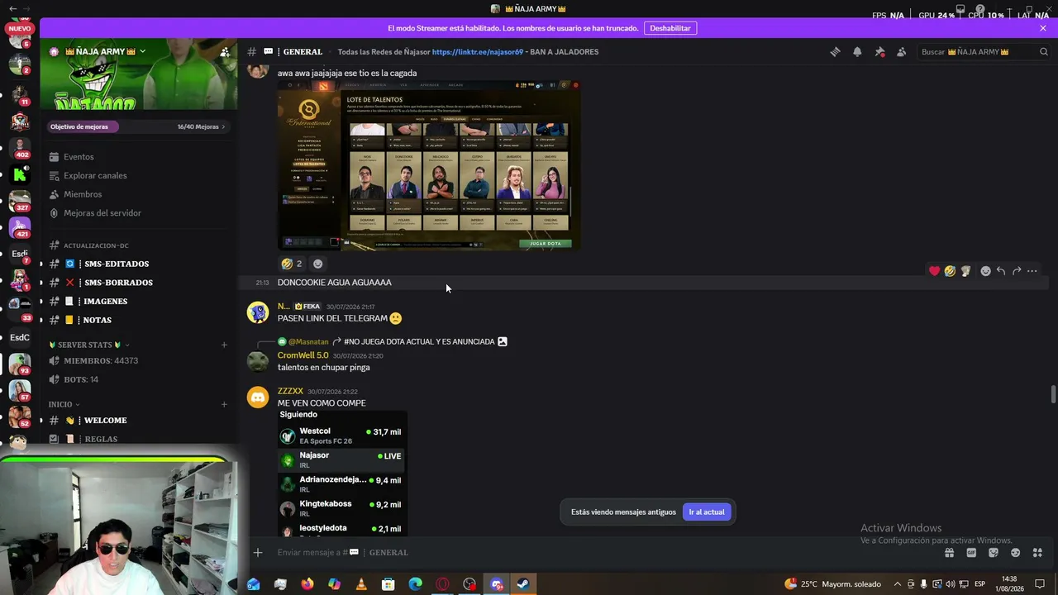1058x595 pixels.
Task: Open Microsoft Edge from the taskbar
Action: point(416,584)
